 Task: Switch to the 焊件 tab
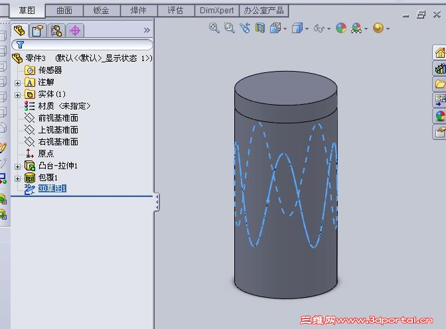click(139, 11)
